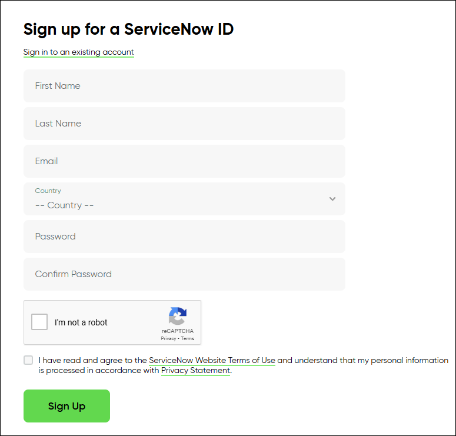Screen dimensions: 456x436
Task: Click the "I have read and agree" text
Action: click(92, 360)
